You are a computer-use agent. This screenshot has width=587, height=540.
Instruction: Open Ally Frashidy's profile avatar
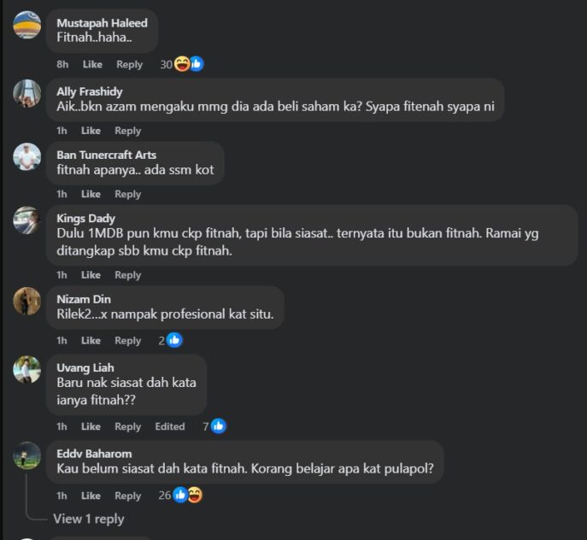coord(27,93)
